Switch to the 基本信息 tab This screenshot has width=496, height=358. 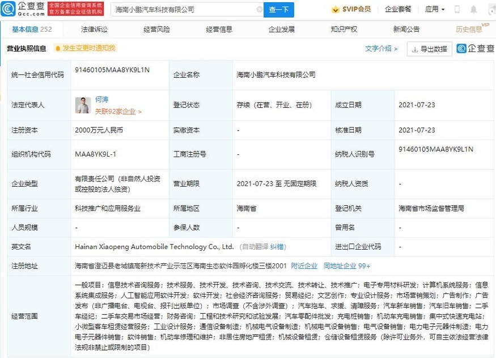tap(32, 30)
